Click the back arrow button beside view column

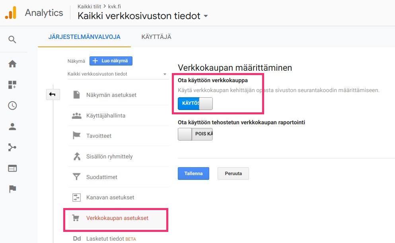click(53, 94)
